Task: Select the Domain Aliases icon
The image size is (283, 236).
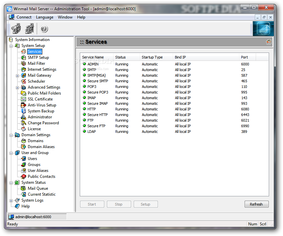Action: [24, 147]
